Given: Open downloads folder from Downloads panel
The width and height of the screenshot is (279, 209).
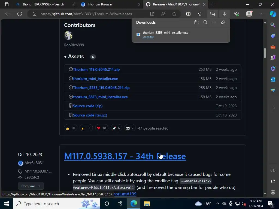Looking at the screenshot, I should pos(197,22).
